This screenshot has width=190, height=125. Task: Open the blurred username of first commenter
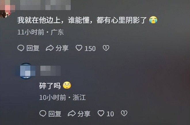click(x=45, y=5)
